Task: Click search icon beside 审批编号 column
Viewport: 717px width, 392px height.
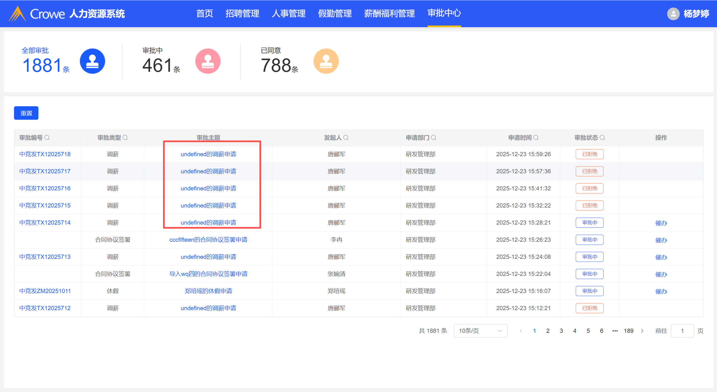Action: tap(47, 138)
